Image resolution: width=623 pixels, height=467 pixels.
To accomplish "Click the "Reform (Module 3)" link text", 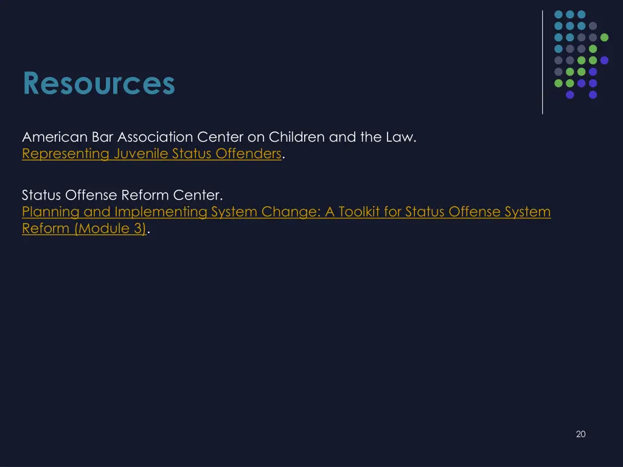I will tap(84, 229).
